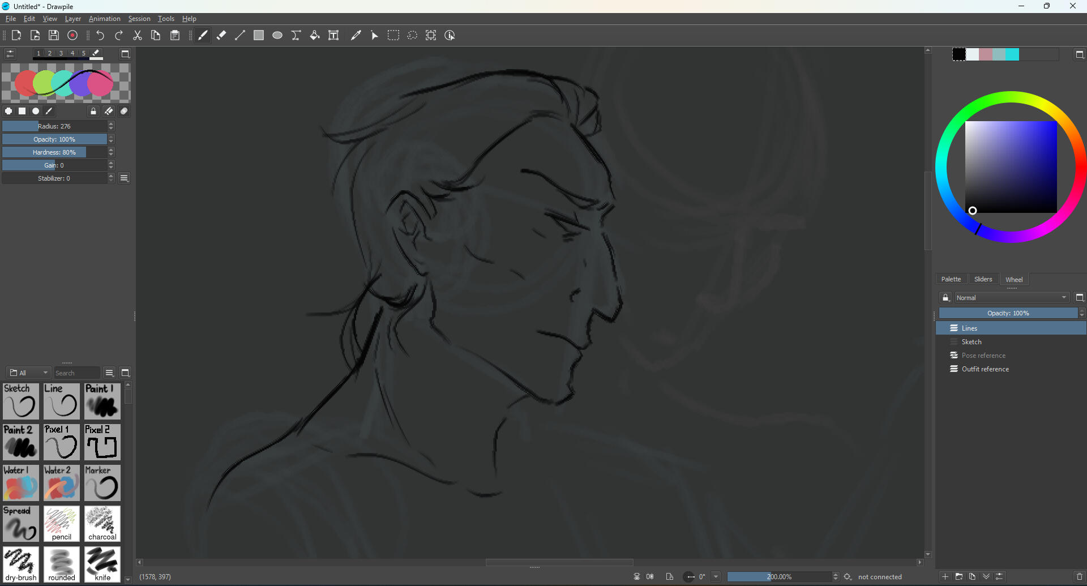Select the Ellipse drawing tool
The height and width of the screenshot is (586, 1087).
[277, 35]
